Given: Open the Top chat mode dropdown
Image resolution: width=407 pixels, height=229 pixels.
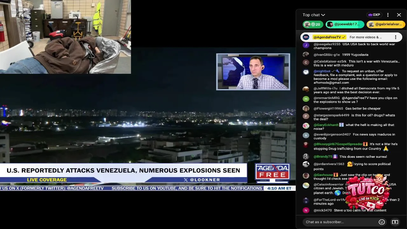Looking at the screenshot, I should 314,15.
